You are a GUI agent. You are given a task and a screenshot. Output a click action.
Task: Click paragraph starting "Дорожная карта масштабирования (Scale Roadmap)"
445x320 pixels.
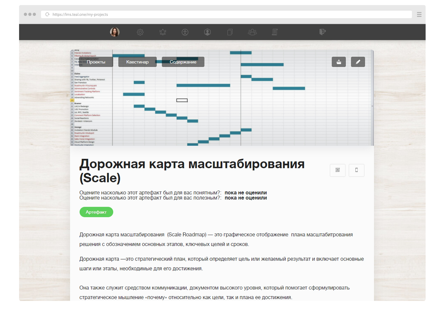[216, 240]
